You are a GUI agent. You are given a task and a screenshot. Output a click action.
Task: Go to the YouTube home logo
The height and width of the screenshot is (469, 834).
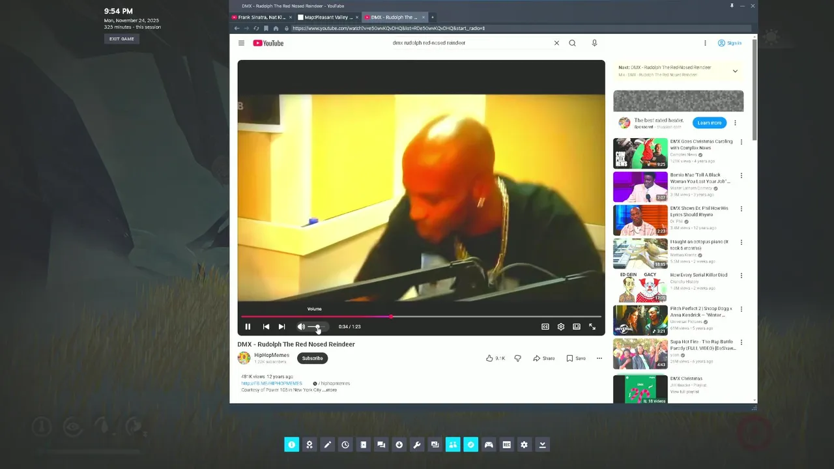(268, 43)
